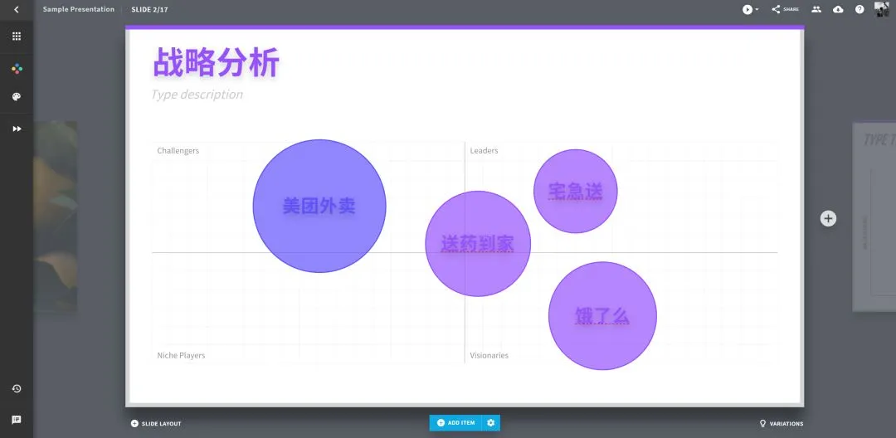Open Add Item settings gear
Viewport: 896px width, 438px height.
click(491, 422)
